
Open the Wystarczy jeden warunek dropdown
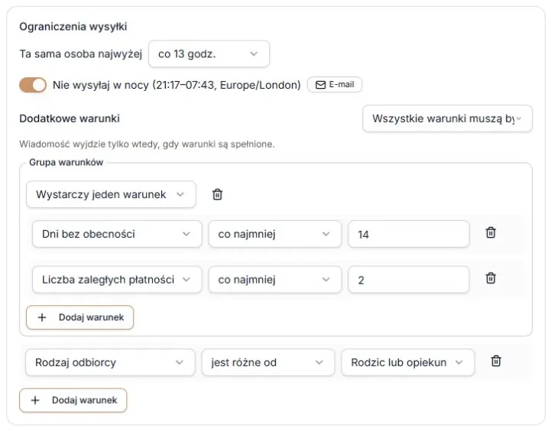pos(111,194)
